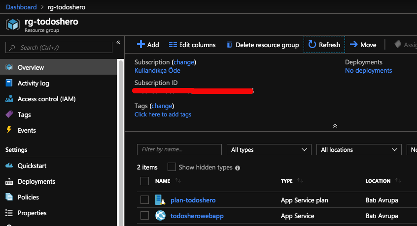Click change link next to Tags
The height and width of the screenshot is (226, 417).
[162, 106]
